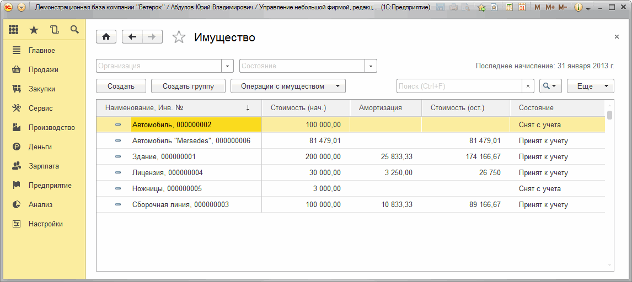
Task: Open Favorites star in sidebar header
Action: pos(34,29)
